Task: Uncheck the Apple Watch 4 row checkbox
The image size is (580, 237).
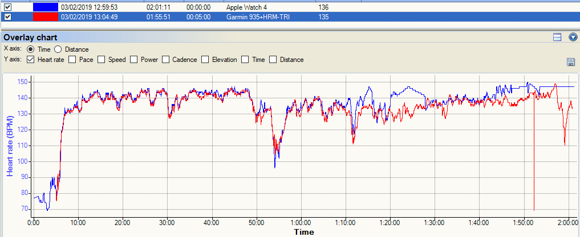Action: [7, 7]
